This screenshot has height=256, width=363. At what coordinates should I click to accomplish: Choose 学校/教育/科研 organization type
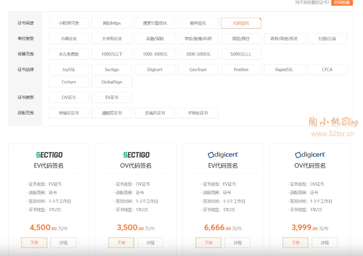click(198, 39)
